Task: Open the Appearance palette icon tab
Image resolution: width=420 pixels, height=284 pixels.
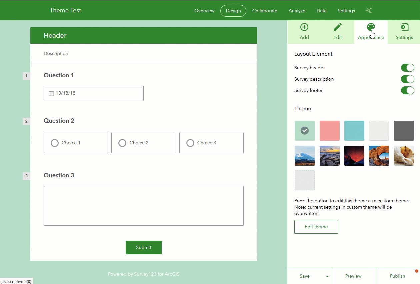Action: click(371, 27)
